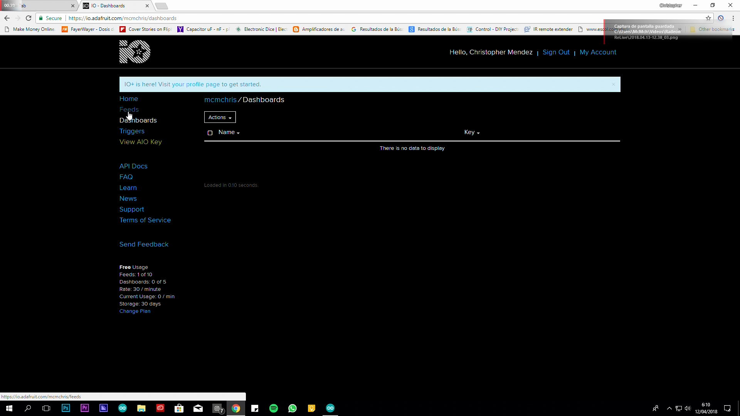740x416 pixels.
Task: Open Dashboards in sidebar
Action: tap(138, 121)
